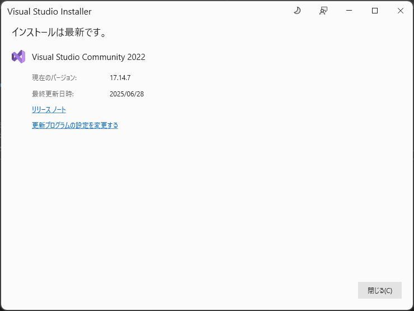Close the installer with the X button
Image resolution: width=414 pixels, height=311 pixels.
click(400, 11)
